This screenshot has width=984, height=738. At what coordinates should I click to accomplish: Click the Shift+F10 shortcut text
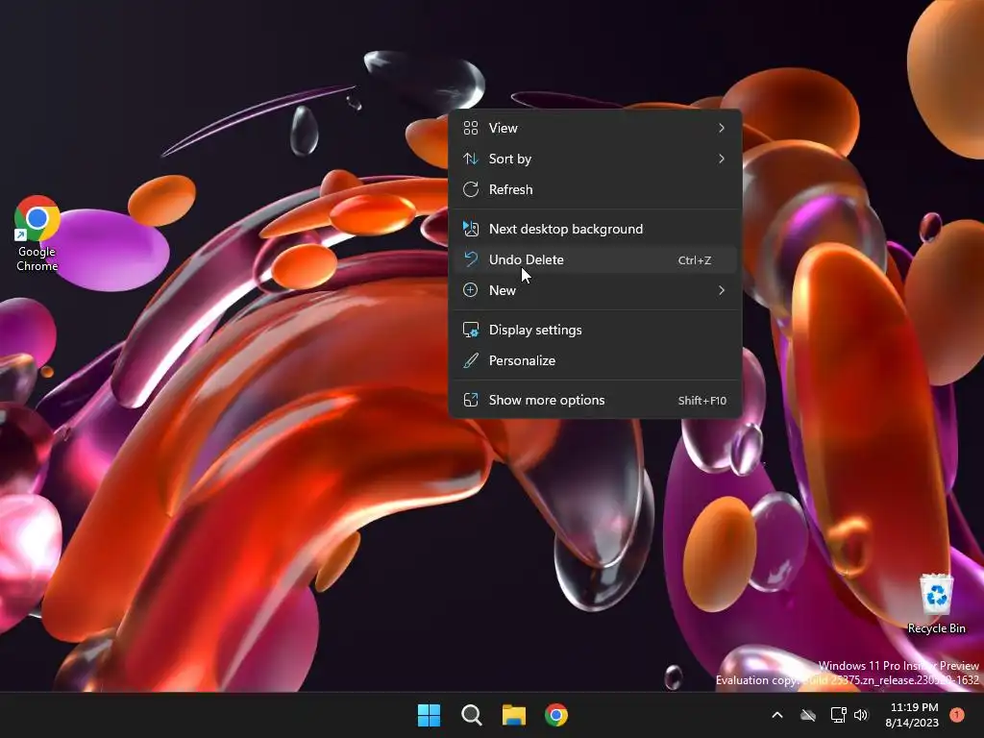(x=702, y=401)
